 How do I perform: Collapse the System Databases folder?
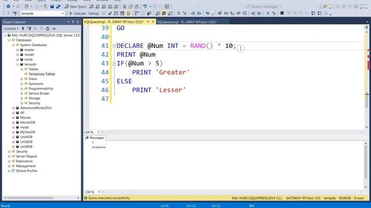coord(13,45)
